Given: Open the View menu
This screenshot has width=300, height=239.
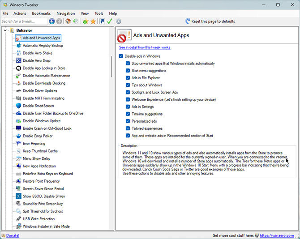Looking at the screenshot, I should click(x=85, y=13).
